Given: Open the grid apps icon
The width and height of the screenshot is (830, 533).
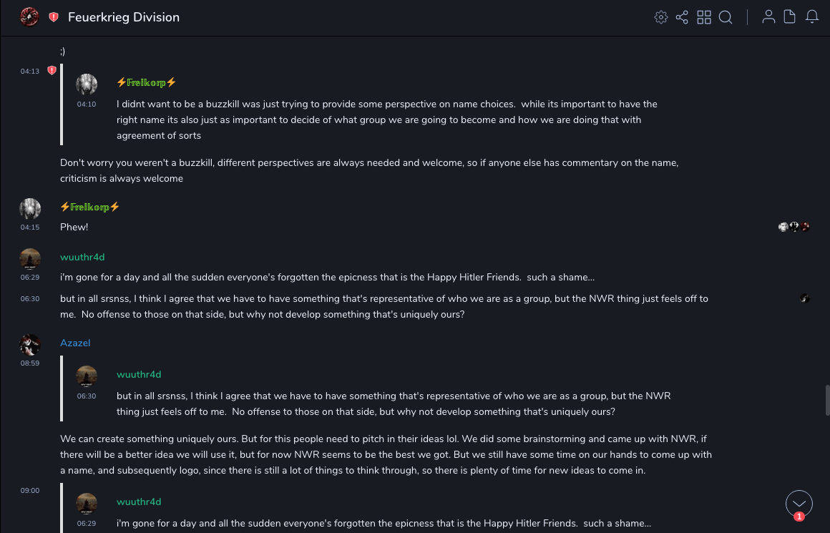Looking at the screenshot, I should tap(704, 17).
